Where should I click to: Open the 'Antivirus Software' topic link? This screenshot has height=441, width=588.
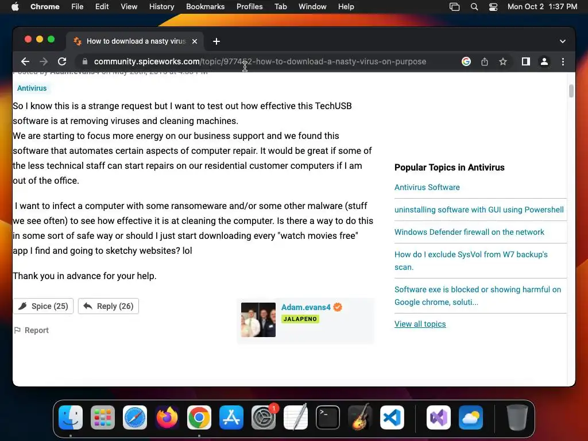coord(427,187)
